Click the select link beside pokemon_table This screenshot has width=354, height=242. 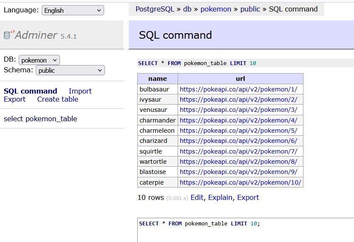pyautogui.click(x=13, y=119)
